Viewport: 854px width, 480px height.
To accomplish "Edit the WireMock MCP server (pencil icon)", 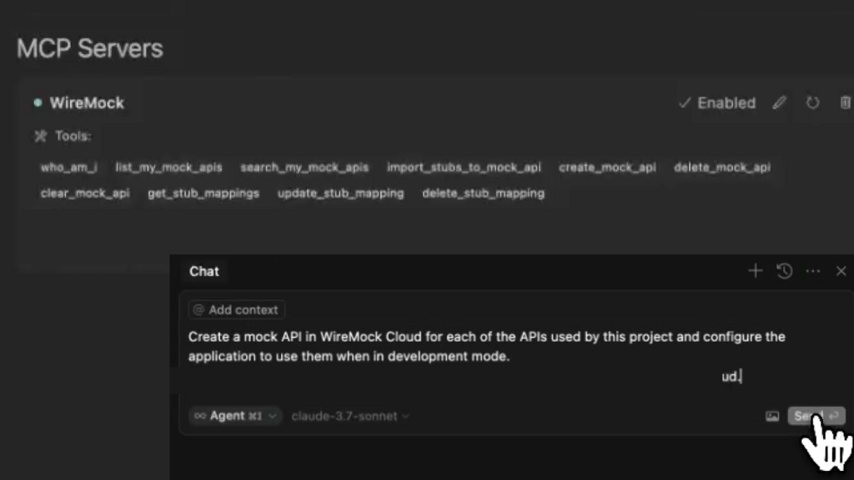I will (x=780, y=102).
